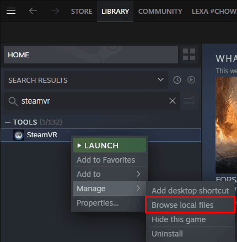Open the LEXA profile tab

(214, 12)
